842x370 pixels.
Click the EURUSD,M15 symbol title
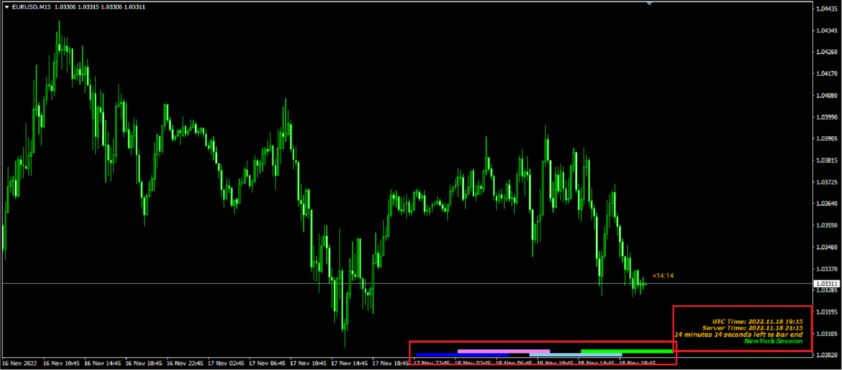pos(32,7)
